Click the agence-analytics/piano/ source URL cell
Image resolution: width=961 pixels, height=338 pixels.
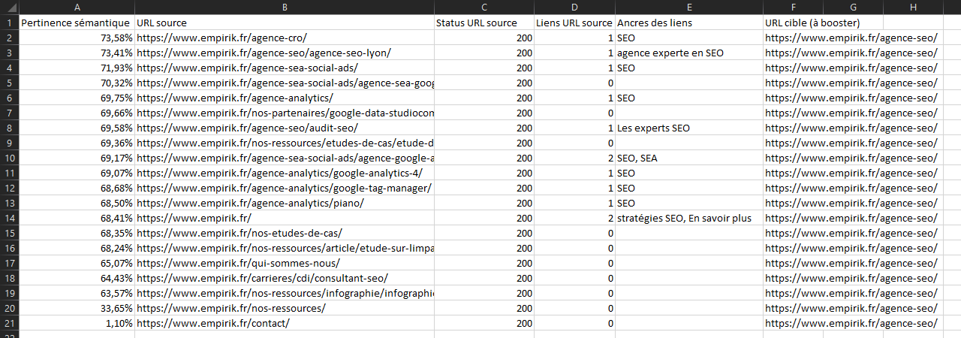pos(285,203)
